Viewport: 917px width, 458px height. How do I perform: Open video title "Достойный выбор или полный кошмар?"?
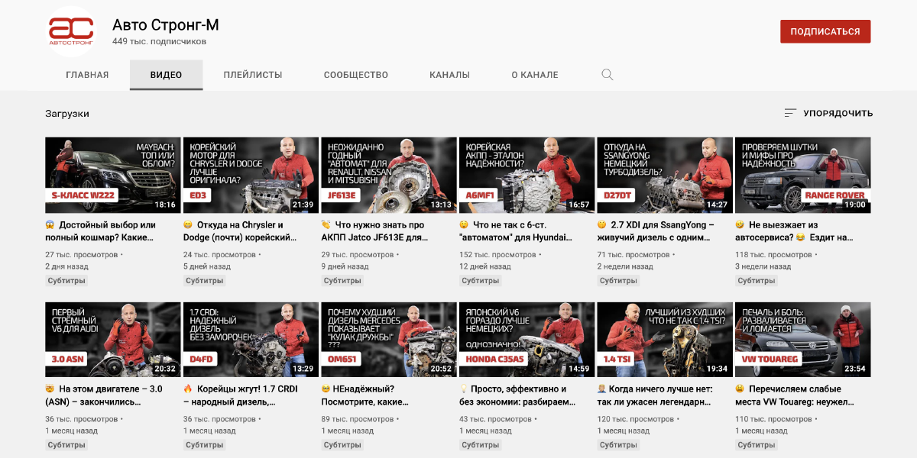[101, 231]
